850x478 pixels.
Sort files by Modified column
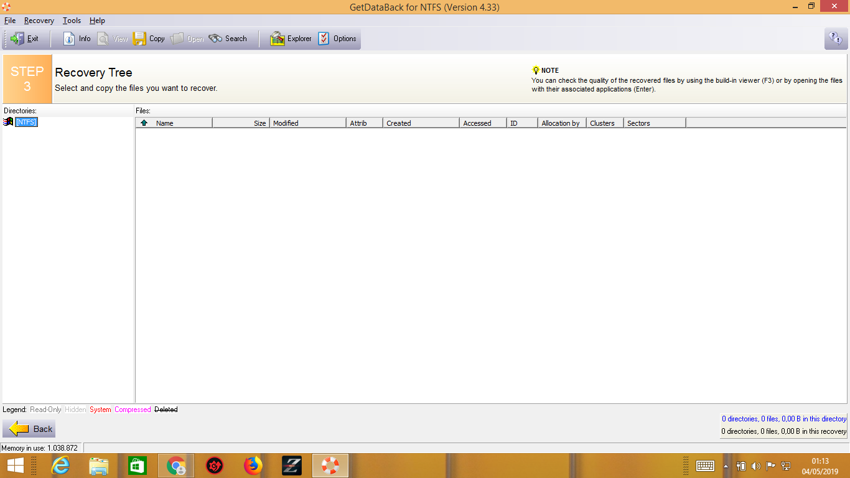[307, 123]
